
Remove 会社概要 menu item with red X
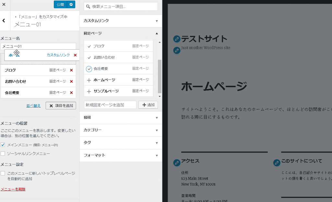pyautogui.click(x=71, y=93)
